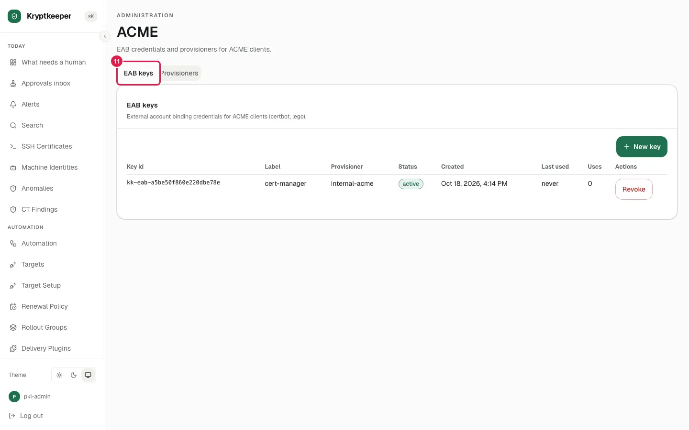The height and width of the screenshot is (430, 689).
Task: Click the cert-manager label cell
Action: click(286, 183)
